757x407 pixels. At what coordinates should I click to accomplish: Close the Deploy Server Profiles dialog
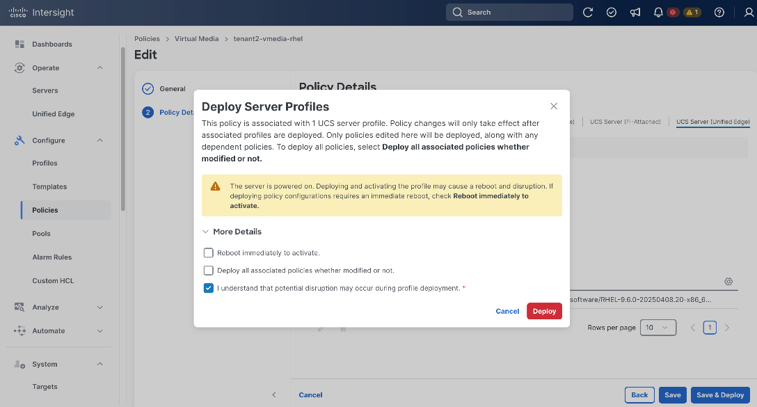554,106
